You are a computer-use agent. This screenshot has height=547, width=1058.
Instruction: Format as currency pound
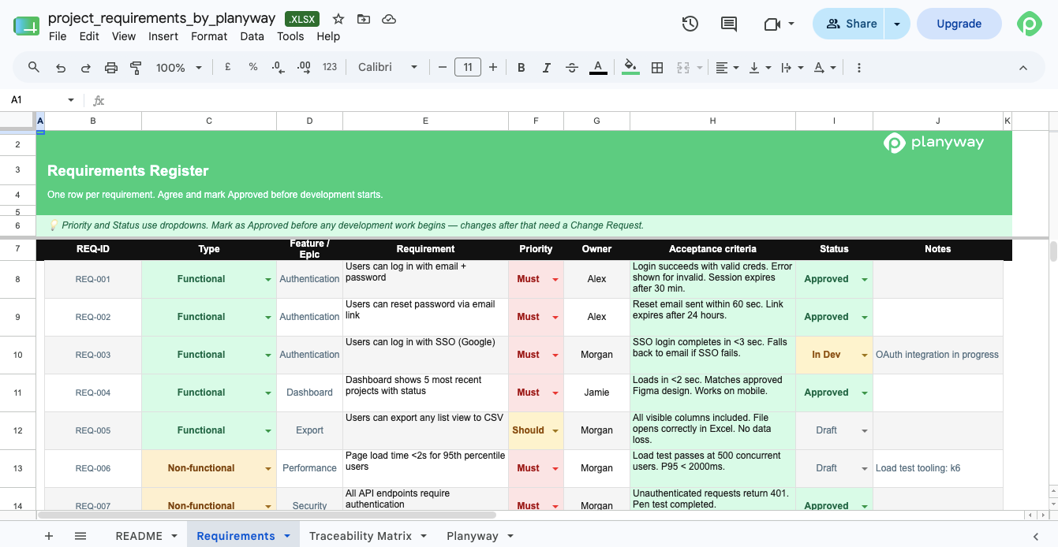[228, 68]
